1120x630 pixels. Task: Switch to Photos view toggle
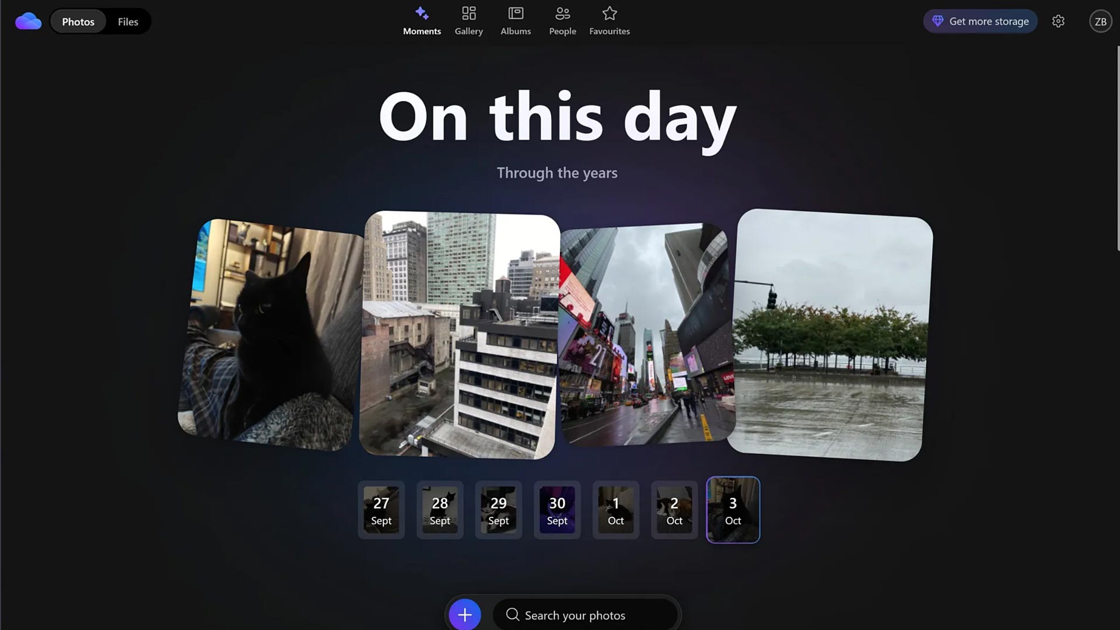coord(78,22)
